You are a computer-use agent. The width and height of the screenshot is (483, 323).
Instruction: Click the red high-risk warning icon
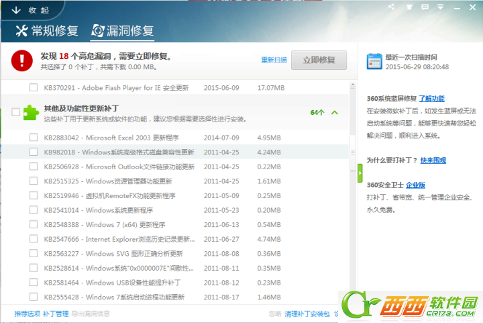click(x=22, y=60)
